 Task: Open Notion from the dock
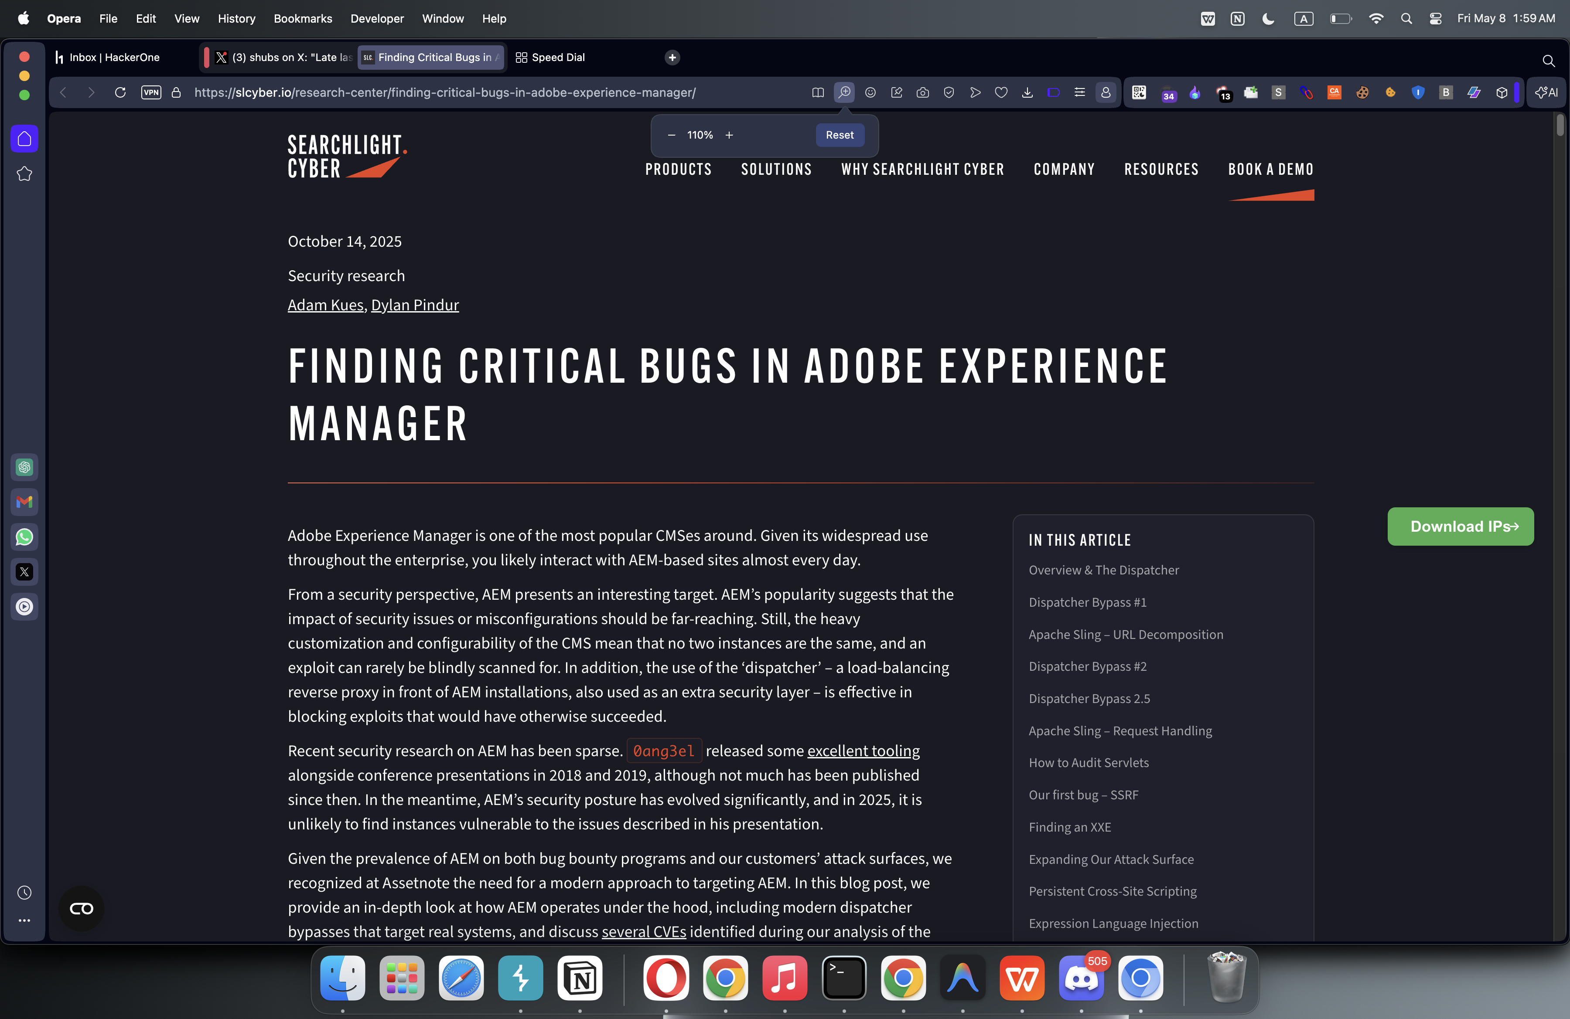pos(580,978)
